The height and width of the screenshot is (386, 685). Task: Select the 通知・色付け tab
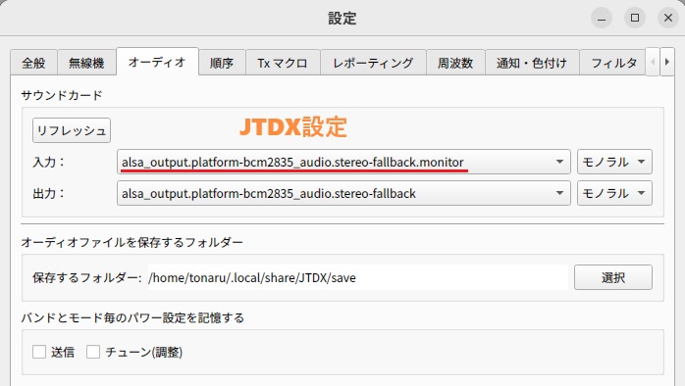tap(532, 63)
